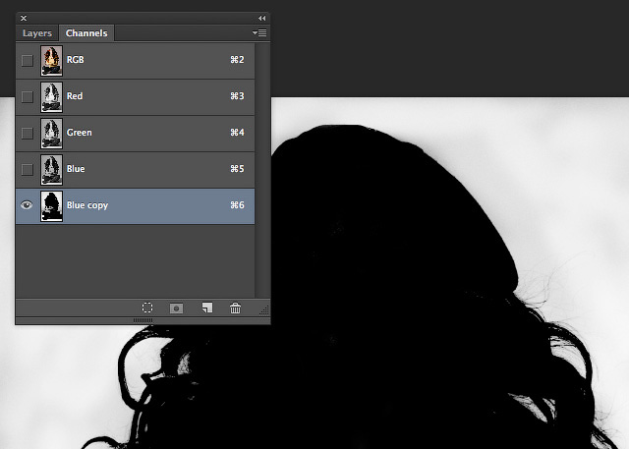Click the Red channel thumbnail
This screenshot has height=449, width=629.
tap(51, 97)
